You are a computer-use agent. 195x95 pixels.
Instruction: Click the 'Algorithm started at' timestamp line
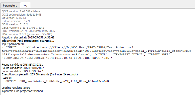[x=28, y=37]
